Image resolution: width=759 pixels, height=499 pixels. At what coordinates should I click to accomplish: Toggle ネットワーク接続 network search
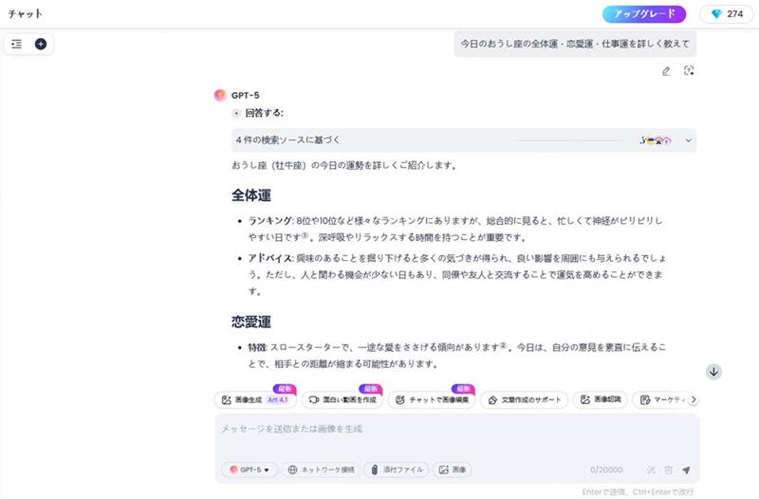click(x=322, y=470)
